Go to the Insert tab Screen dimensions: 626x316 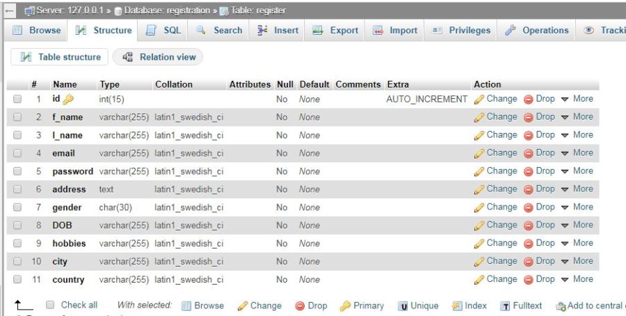tap(278, 31)
